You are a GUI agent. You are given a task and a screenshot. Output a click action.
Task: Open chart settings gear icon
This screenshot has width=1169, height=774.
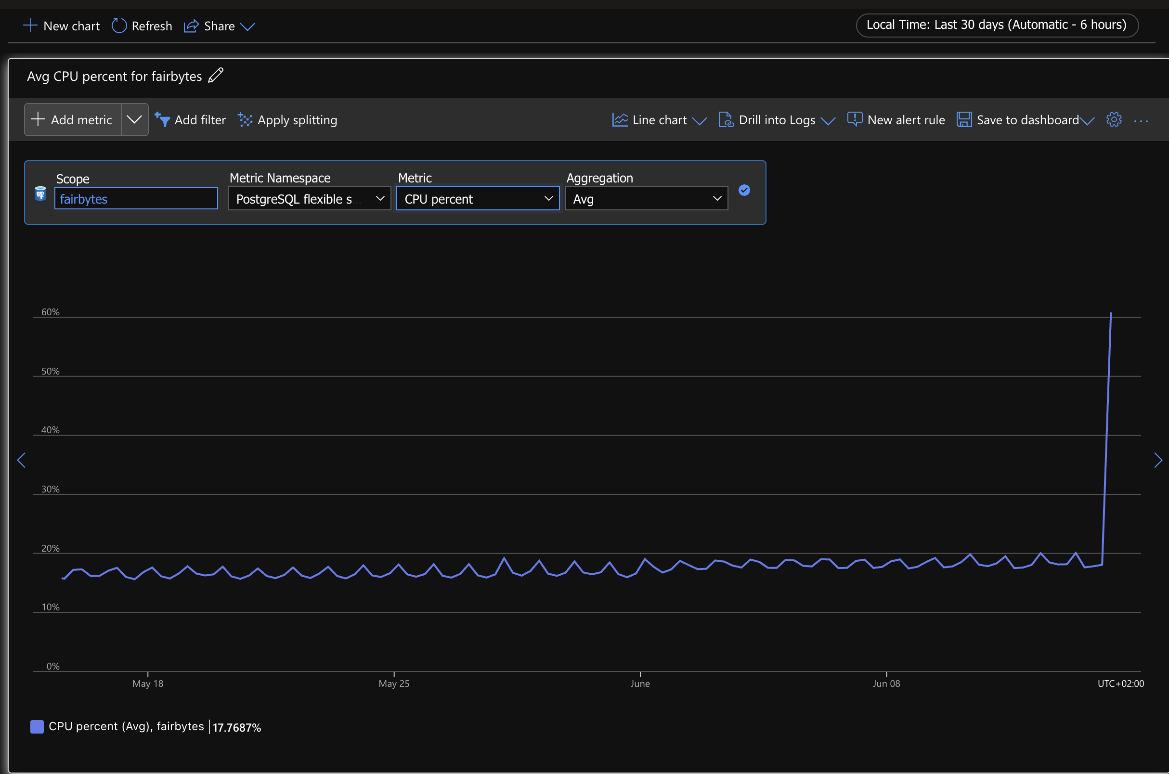(x=1114, y=119)
